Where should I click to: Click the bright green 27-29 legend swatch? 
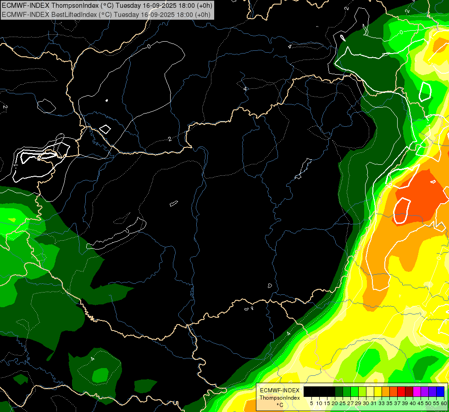coord(355,391)
